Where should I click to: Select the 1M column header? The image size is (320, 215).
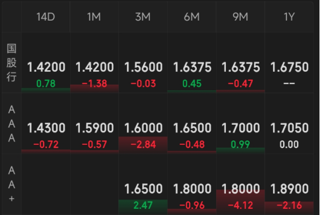pos(94,17)
